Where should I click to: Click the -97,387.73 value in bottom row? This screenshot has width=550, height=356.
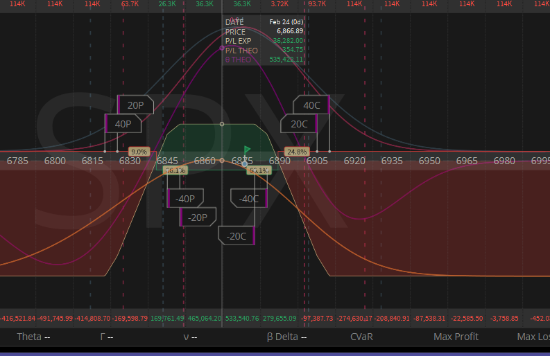click(x=317, y=319)
